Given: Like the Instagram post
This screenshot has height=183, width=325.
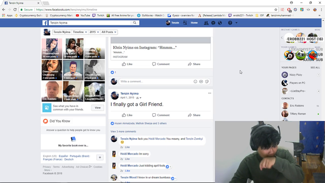Looking at the screenshot, I should click(x=127, y=64).
